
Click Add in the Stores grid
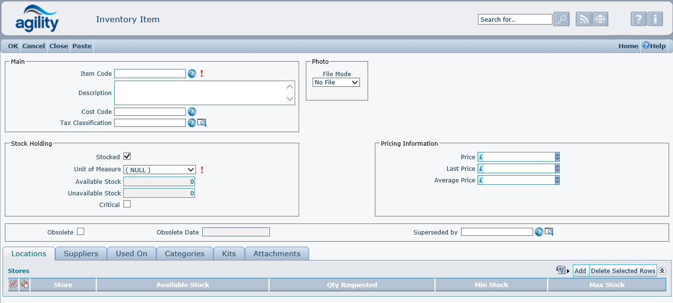[580, 271]
